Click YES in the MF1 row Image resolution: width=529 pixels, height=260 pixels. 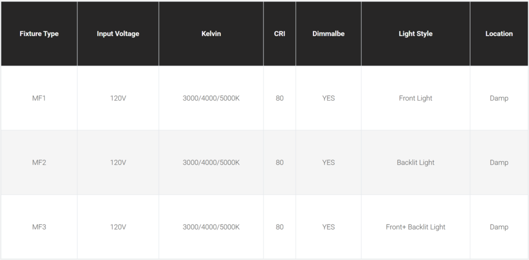[x=329, y=98]
